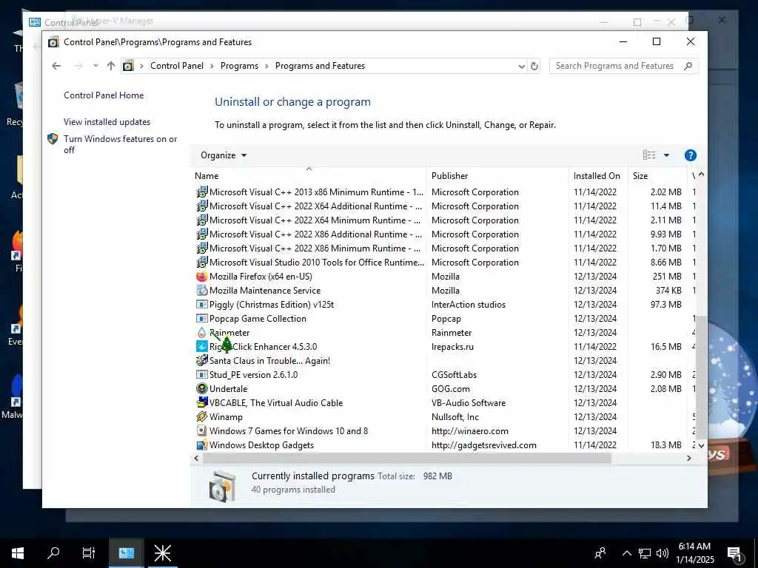This screenshot has height=568, width=758.
Task: Open taskbar Search
Action: click(53, 553)
